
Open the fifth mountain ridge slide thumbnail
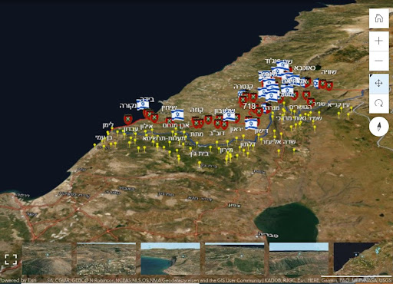299,259
